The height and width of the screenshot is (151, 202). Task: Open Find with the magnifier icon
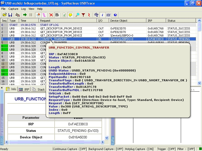78,15
